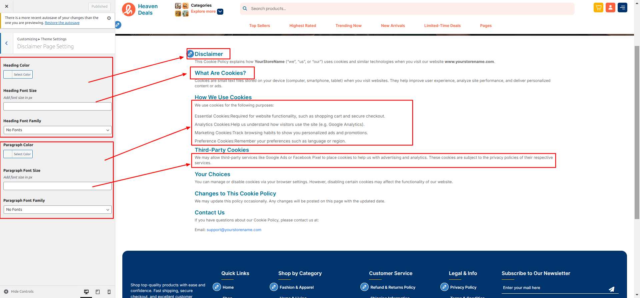The image size is (640, 298).
Task: Click the support@yourstorename.com email link
Action: [x=234, y=230]
